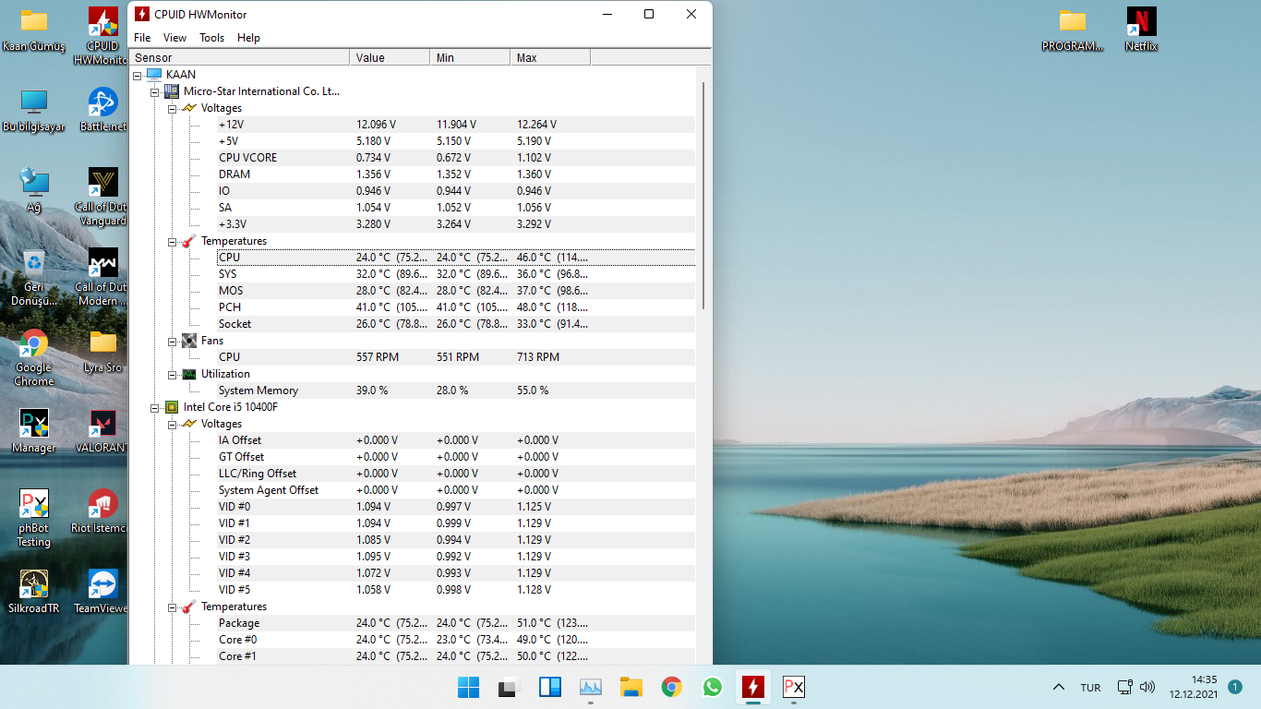Image resolution: width=1261 pixels, height=709 pixels.
Task: Open the Help menu
Action: click(x=248, y=38)
